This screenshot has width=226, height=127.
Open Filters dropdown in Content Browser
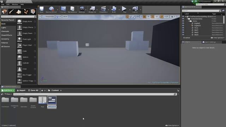tap(8, 94)
